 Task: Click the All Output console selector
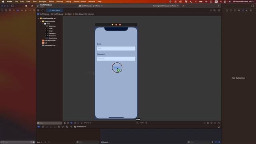(105, 142)
